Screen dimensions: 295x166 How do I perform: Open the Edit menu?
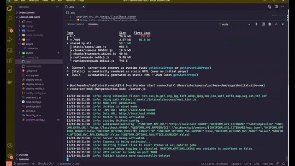coord(23,1)
